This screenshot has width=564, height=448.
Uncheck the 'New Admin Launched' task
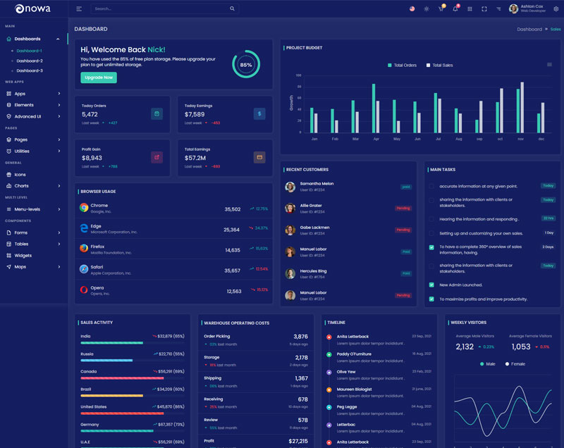[x=431, y=285]
